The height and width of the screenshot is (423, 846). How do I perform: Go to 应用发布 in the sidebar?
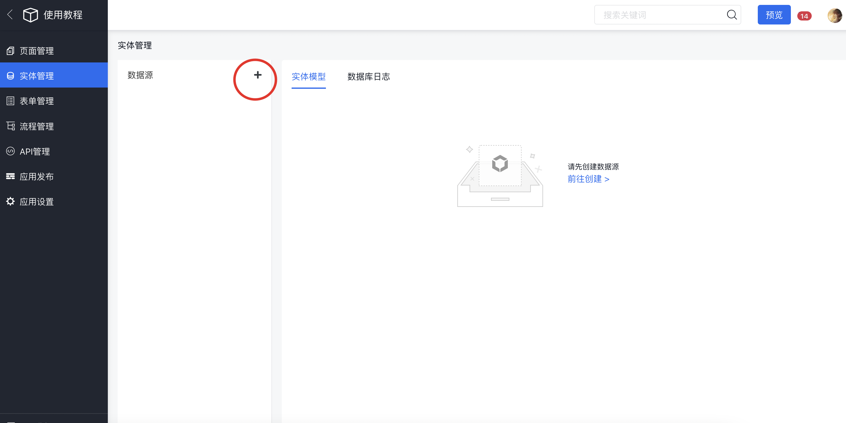[x=36, y=177]
